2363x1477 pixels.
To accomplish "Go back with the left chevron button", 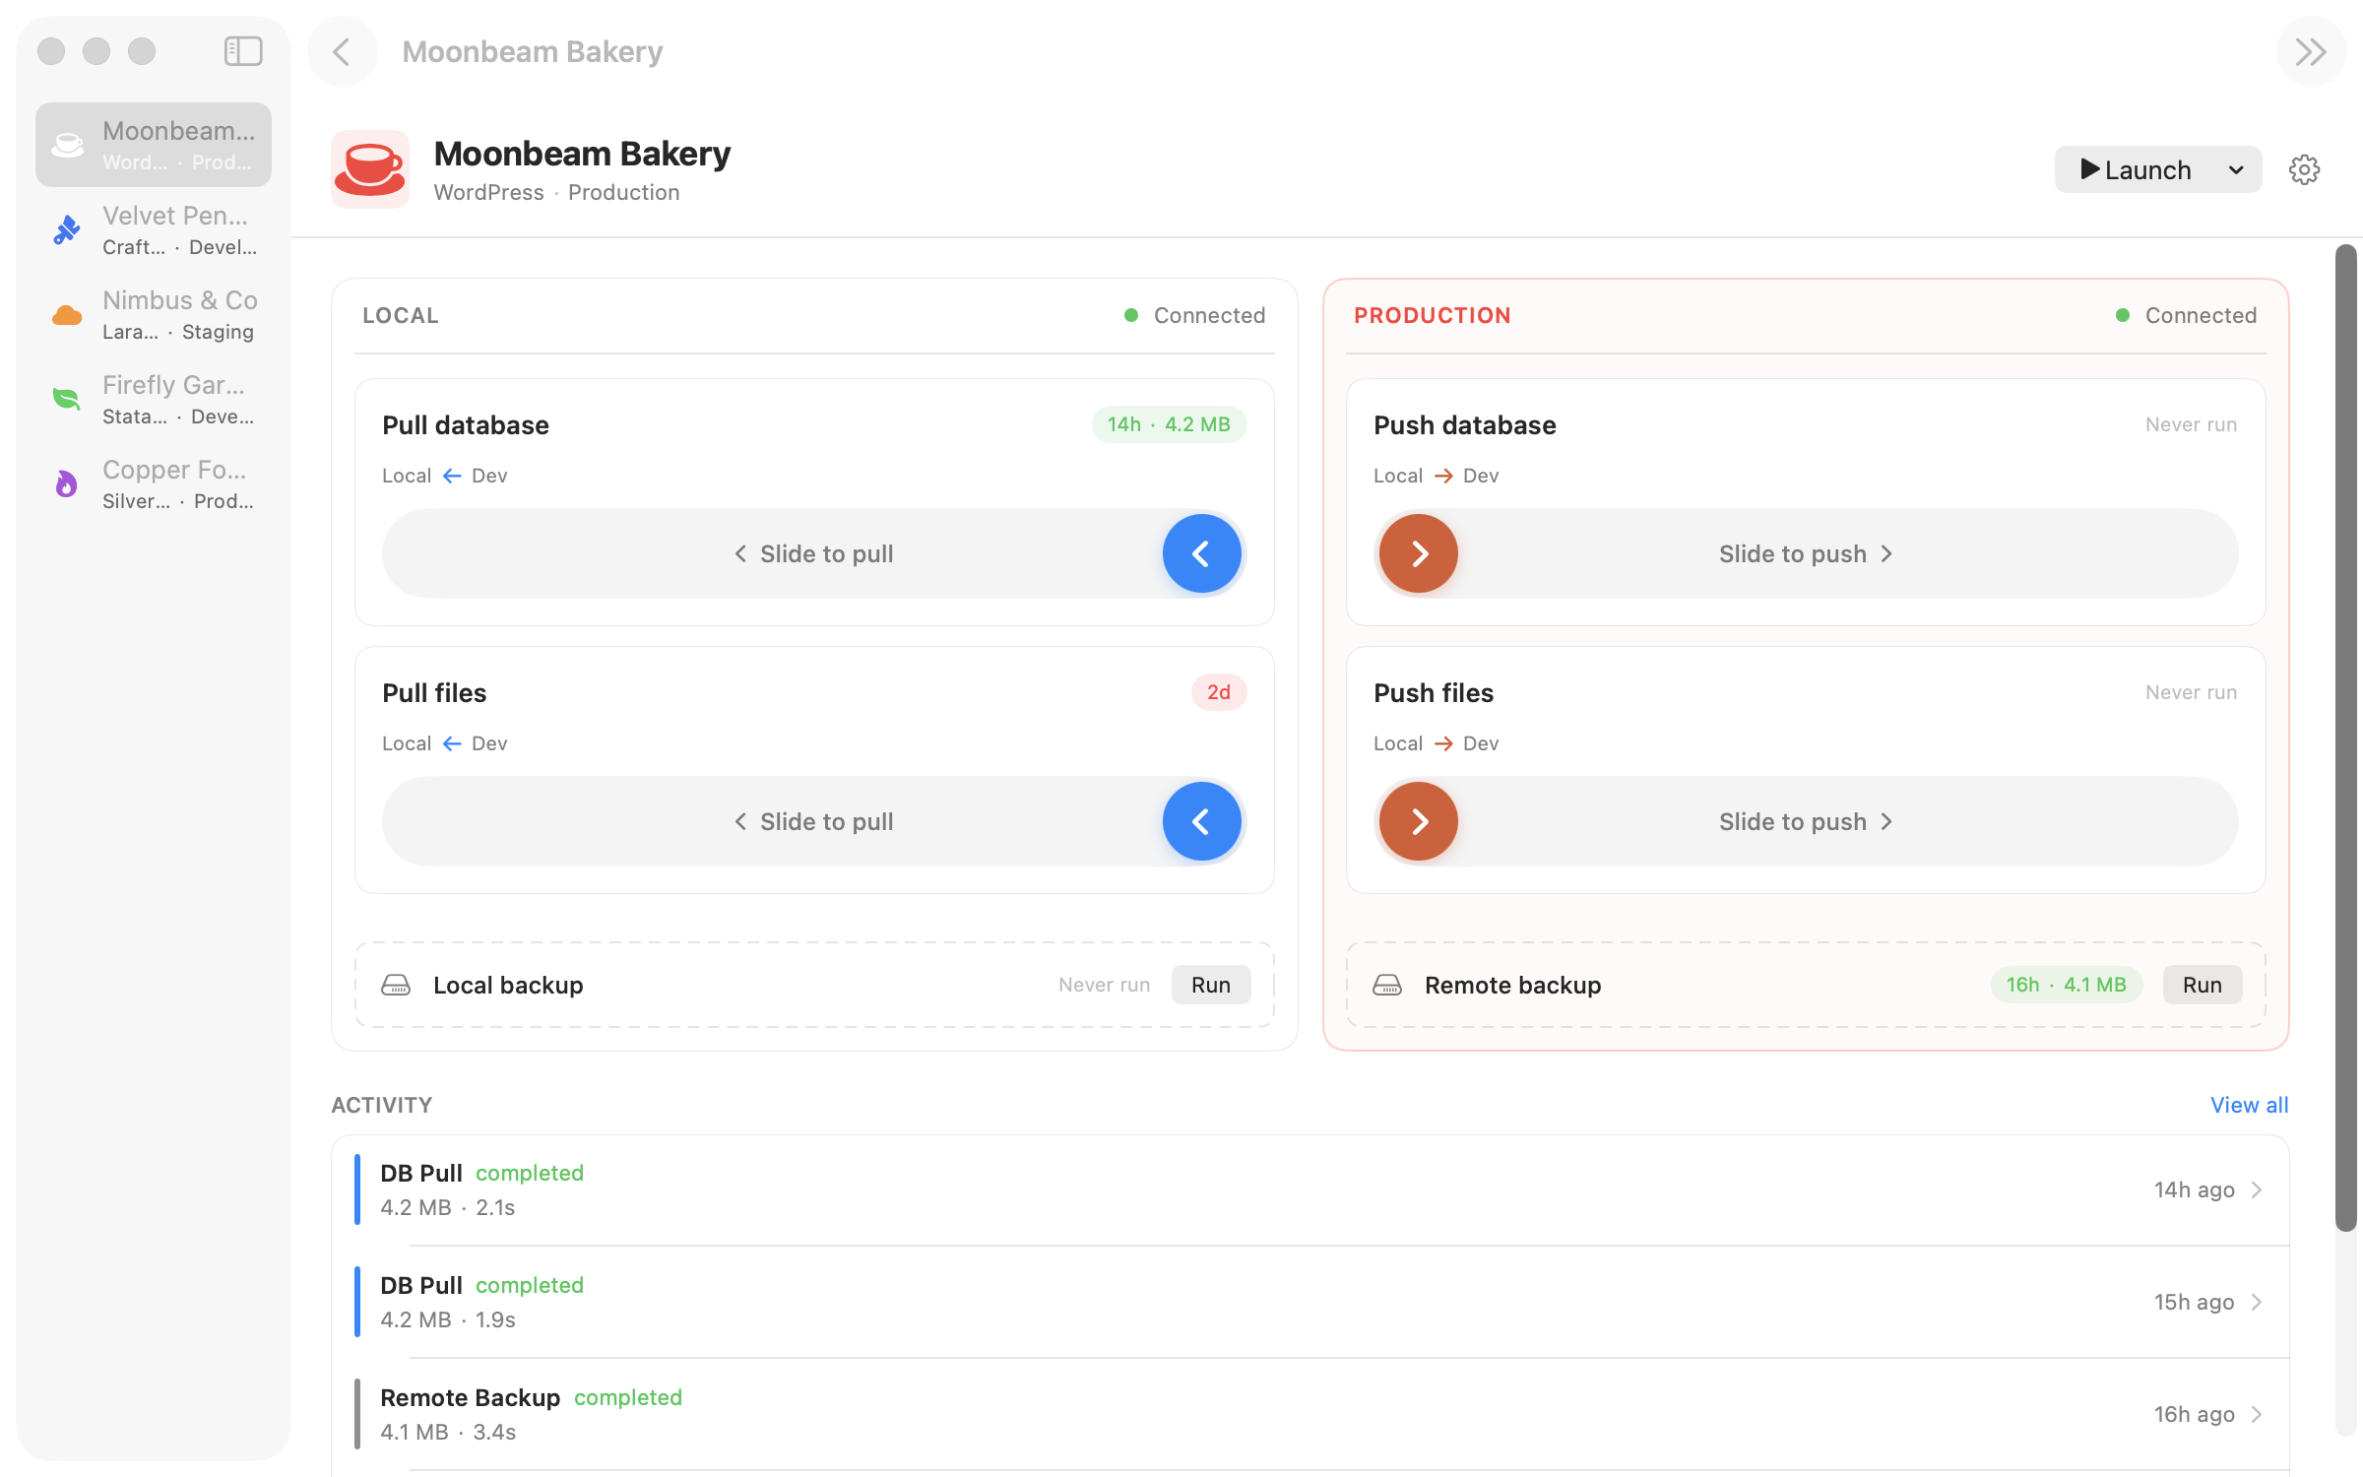I will point(342,51).
